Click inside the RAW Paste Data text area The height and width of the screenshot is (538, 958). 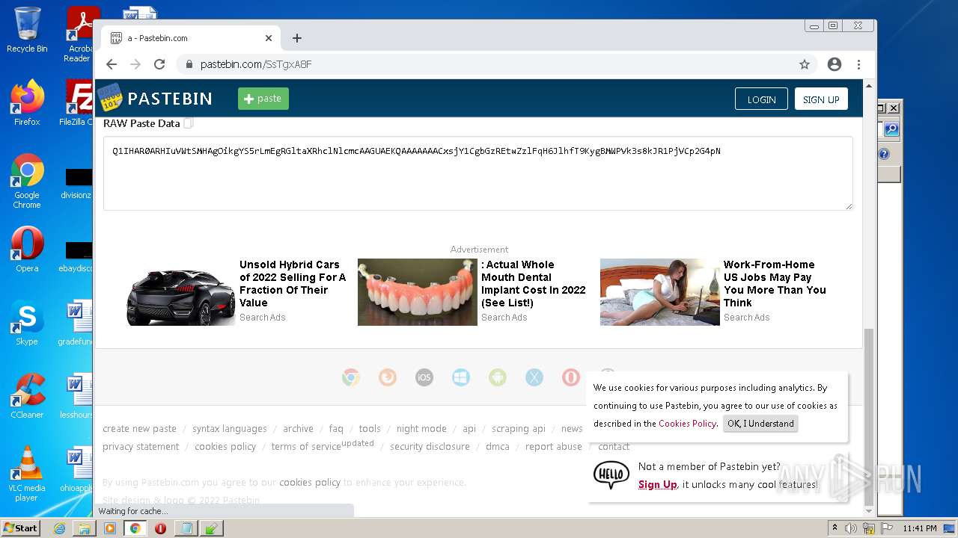coord(478,173)
